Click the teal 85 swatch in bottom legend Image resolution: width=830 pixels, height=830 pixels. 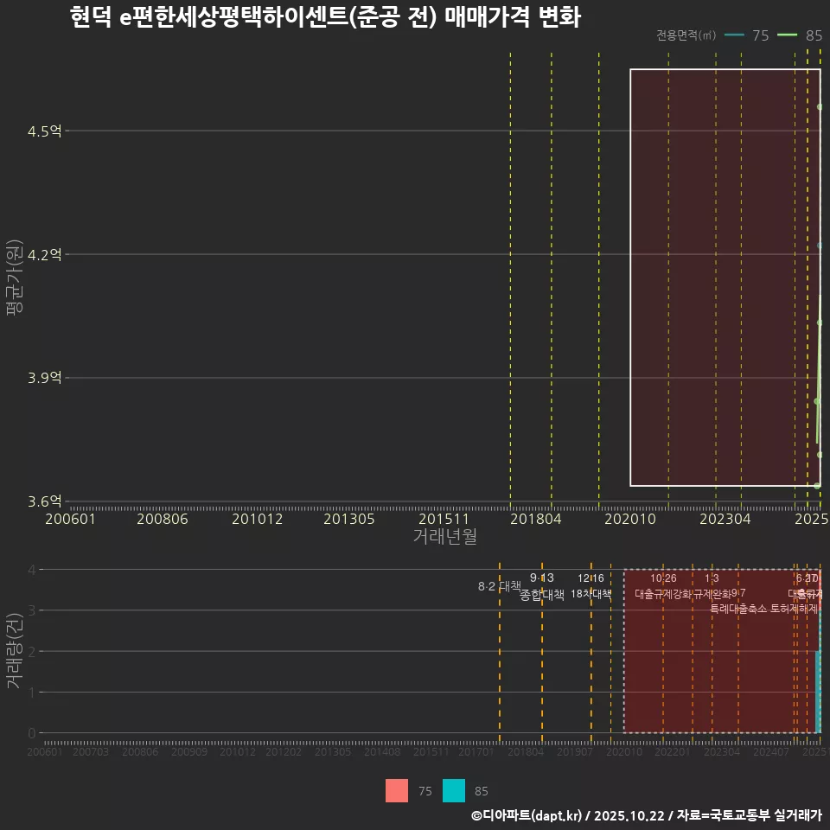point(454,790)
